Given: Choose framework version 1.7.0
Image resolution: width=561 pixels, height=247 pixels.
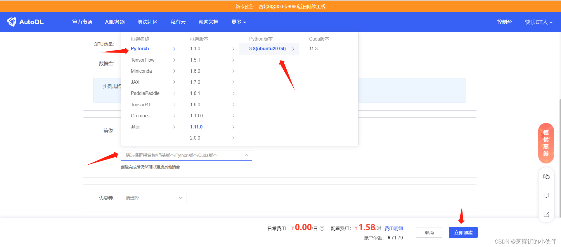Looking at the screenshot, I should (210, 82).
